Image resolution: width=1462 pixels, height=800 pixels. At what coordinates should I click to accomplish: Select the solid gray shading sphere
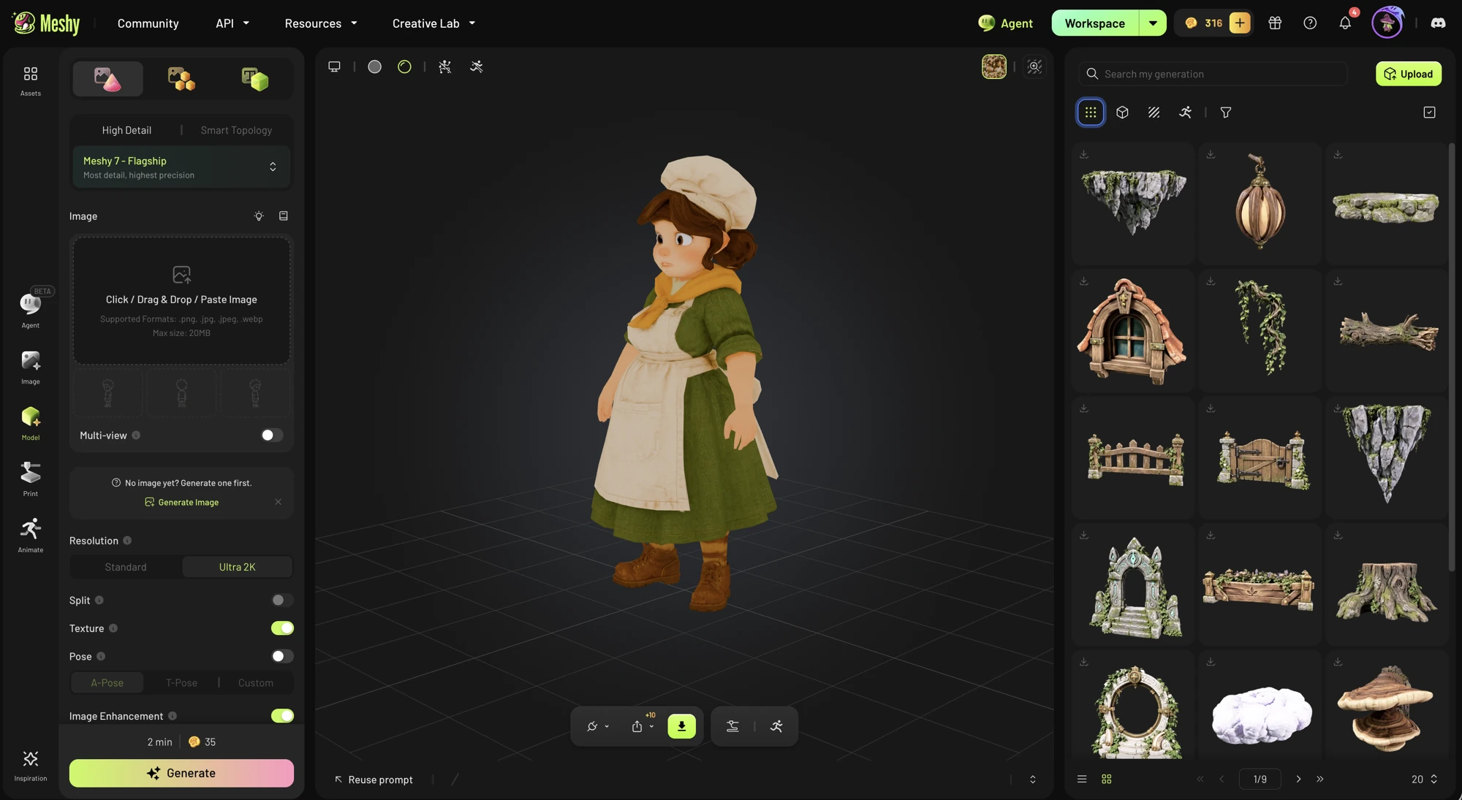tap(374, 66)
